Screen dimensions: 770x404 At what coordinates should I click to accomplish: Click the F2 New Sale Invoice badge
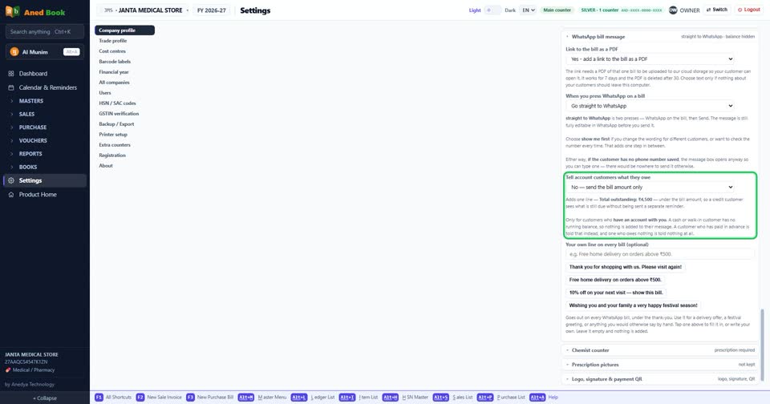click(x=140, y=397)
